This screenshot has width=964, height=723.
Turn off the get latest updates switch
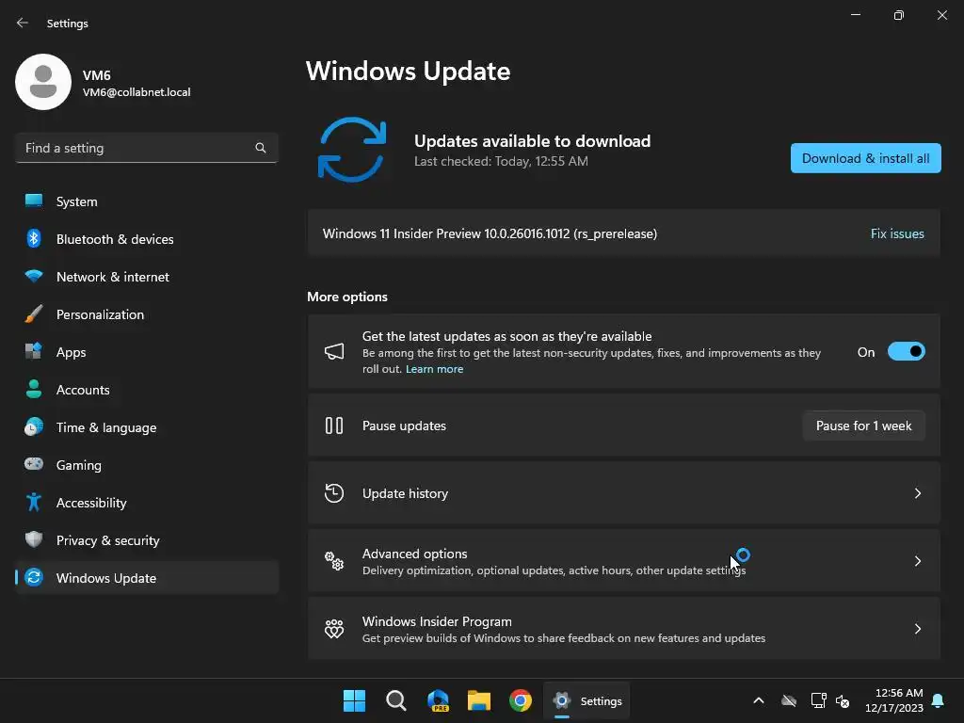tap(907, 352)
